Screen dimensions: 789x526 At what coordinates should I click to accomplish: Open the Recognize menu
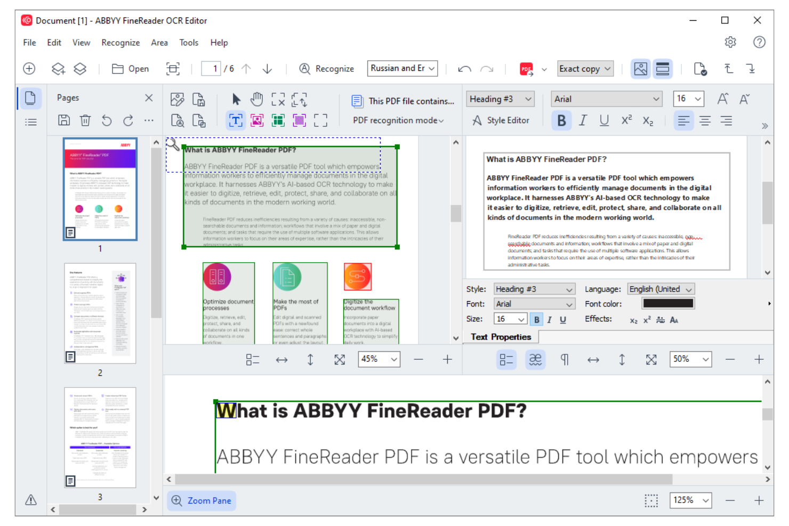point(120,42)
